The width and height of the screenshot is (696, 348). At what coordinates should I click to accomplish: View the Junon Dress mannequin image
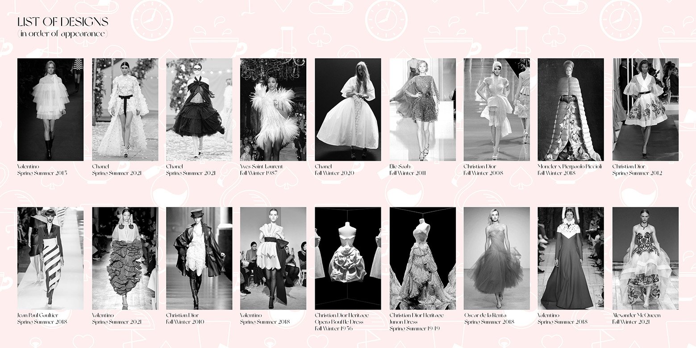pyautogui.click(x=422, y=258)
